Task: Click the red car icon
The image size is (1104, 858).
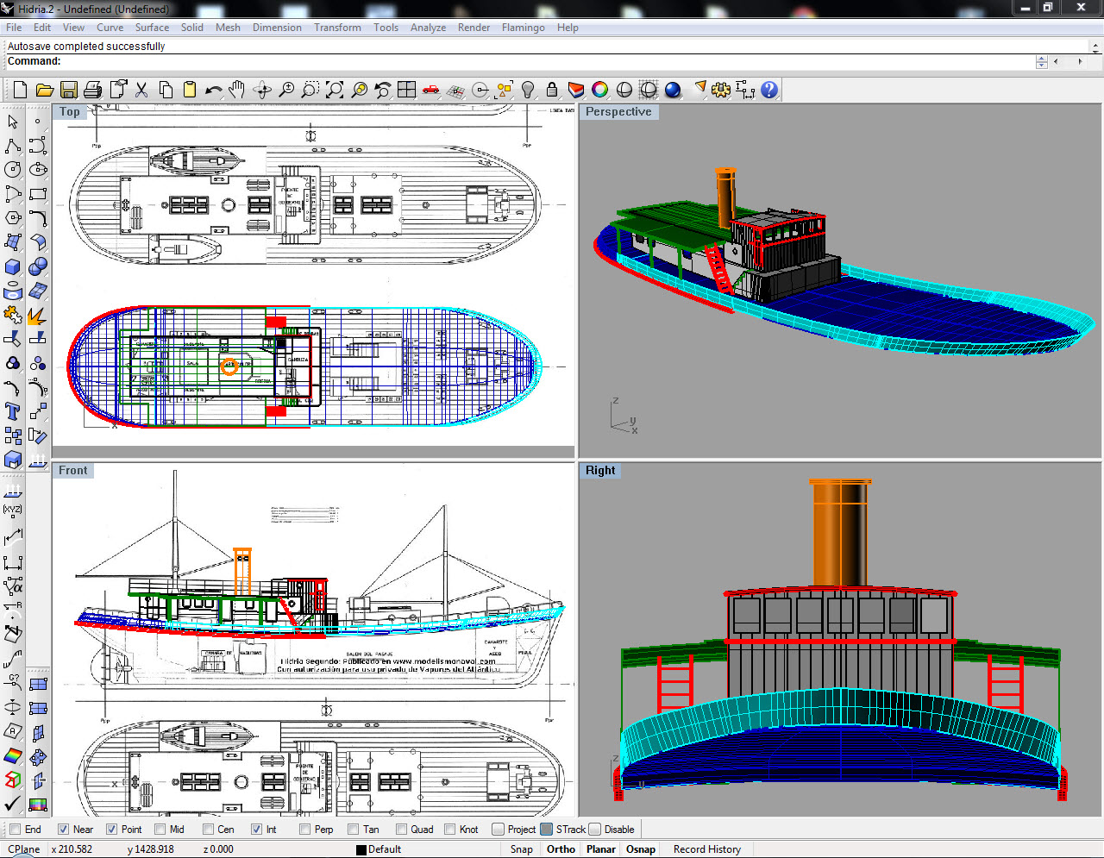Action: (x=431, y=90)
